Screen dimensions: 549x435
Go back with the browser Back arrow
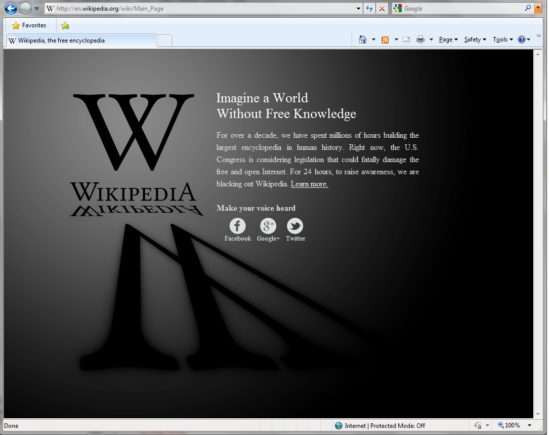pos(11,8)
